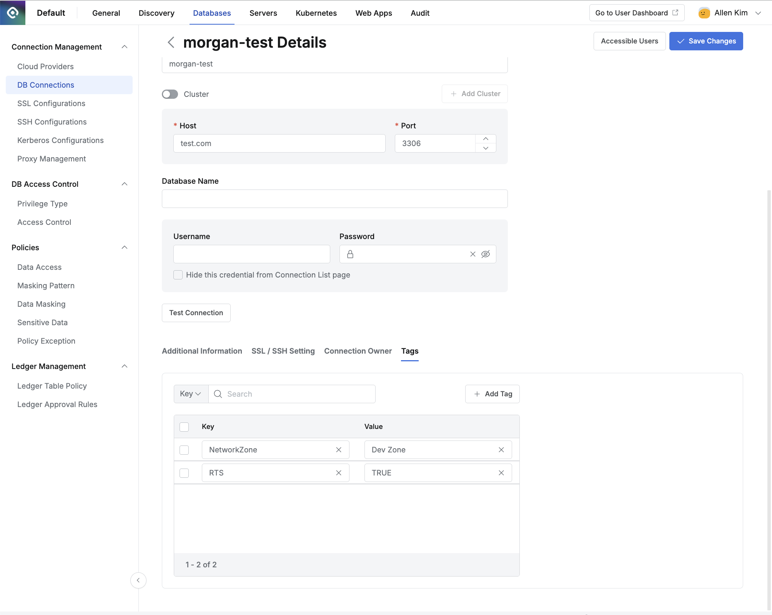This screenshot has width=772, height=615.
Task: Open the Kubernetes top menu
Action: click(316, 13)
